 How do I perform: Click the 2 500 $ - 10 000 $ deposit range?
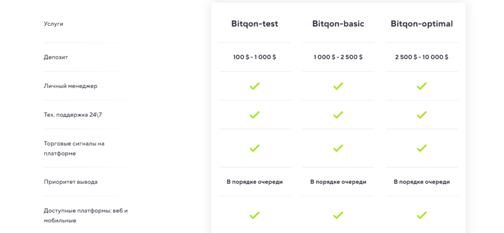point(422,57)
